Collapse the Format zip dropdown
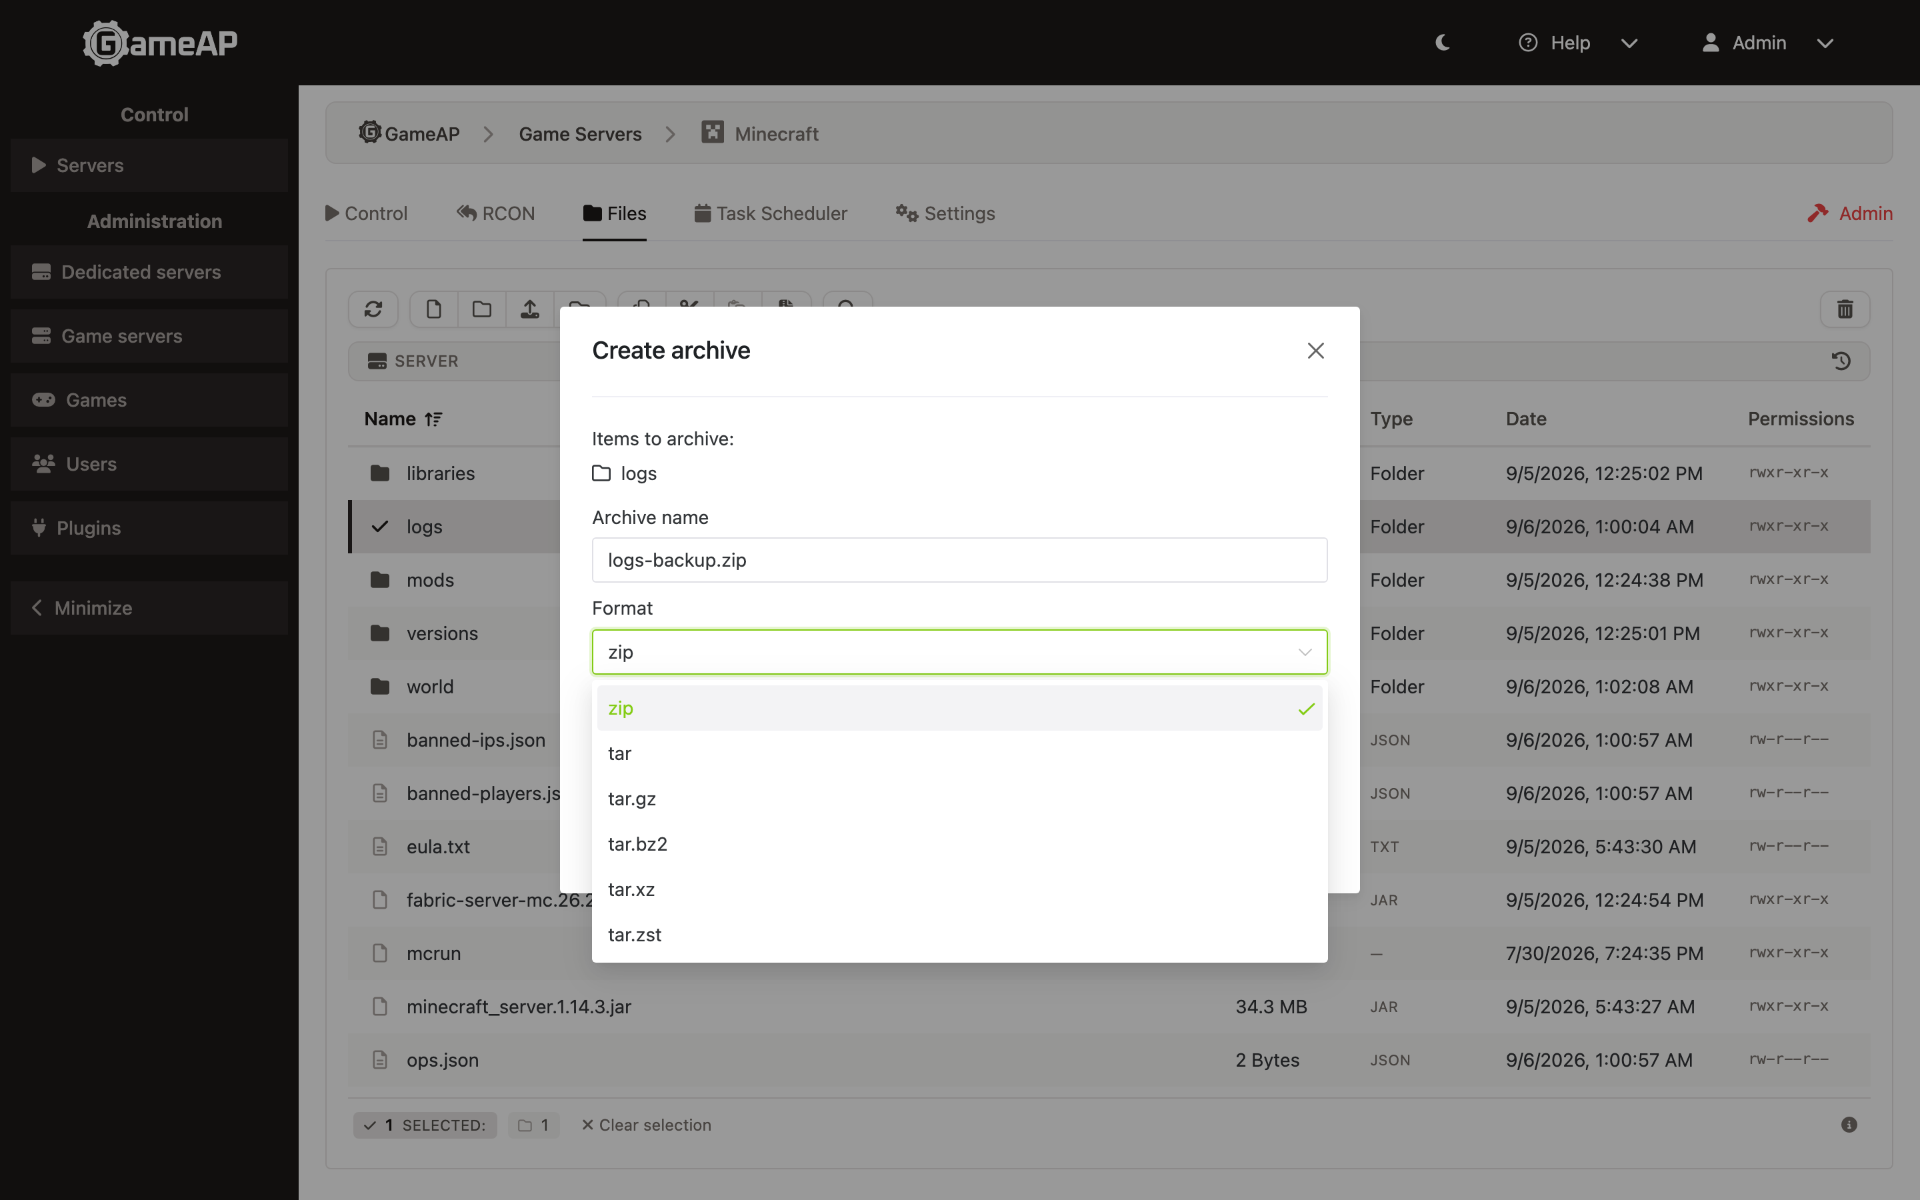The height and width of the screenshot is (1200, 1920). click(959, 653)
